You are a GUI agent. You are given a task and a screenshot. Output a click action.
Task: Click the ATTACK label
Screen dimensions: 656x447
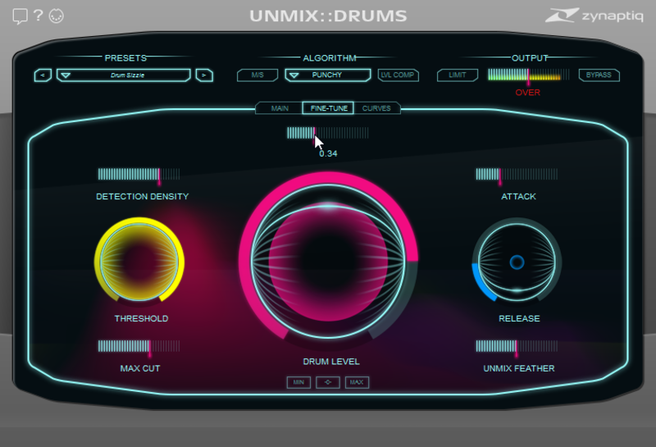[x=518, y=196]
